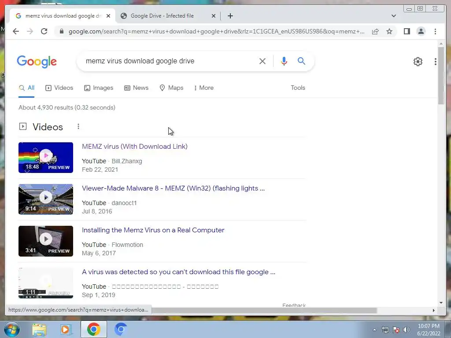This screenshot has height=338, width=451.
Task: Open A virus was detected video result
Action: (178, 272)
